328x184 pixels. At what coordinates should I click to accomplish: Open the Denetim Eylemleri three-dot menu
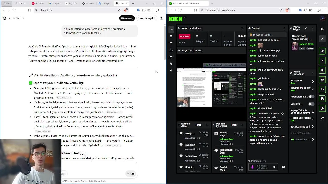(242, 125)
